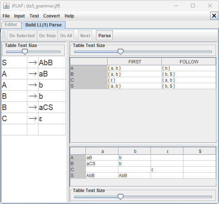Switch to the Editor tab
219x204 pixels.
click(x=11, y=25)
